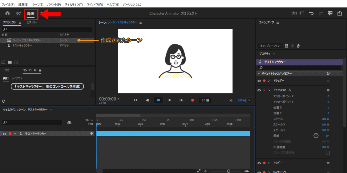Toggle the microphone icon in Camera and Mic panel
The width and height of the screenshot is (347, 173).
click(x=298, y=46)
